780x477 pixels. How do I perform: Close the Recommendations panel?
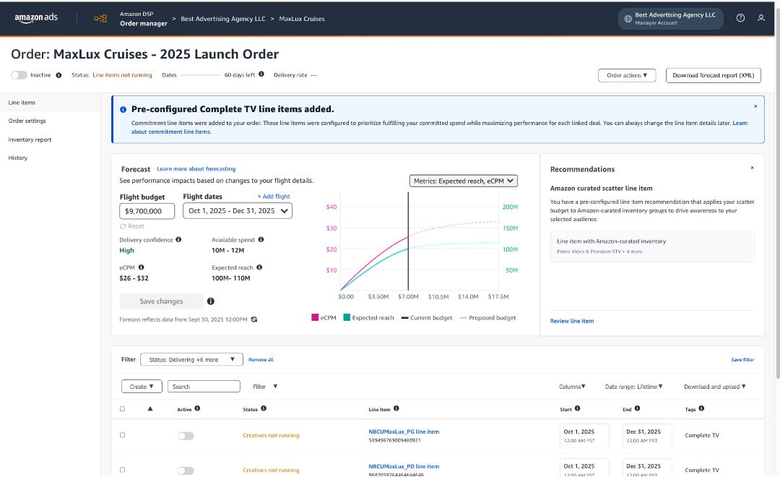752,168
